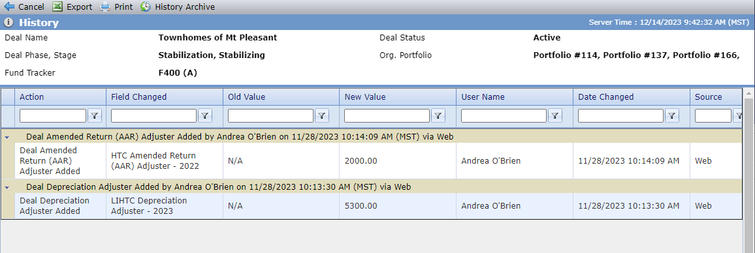
Task: Open Field Changed filter funnel icon
Action: pos(205,115)
